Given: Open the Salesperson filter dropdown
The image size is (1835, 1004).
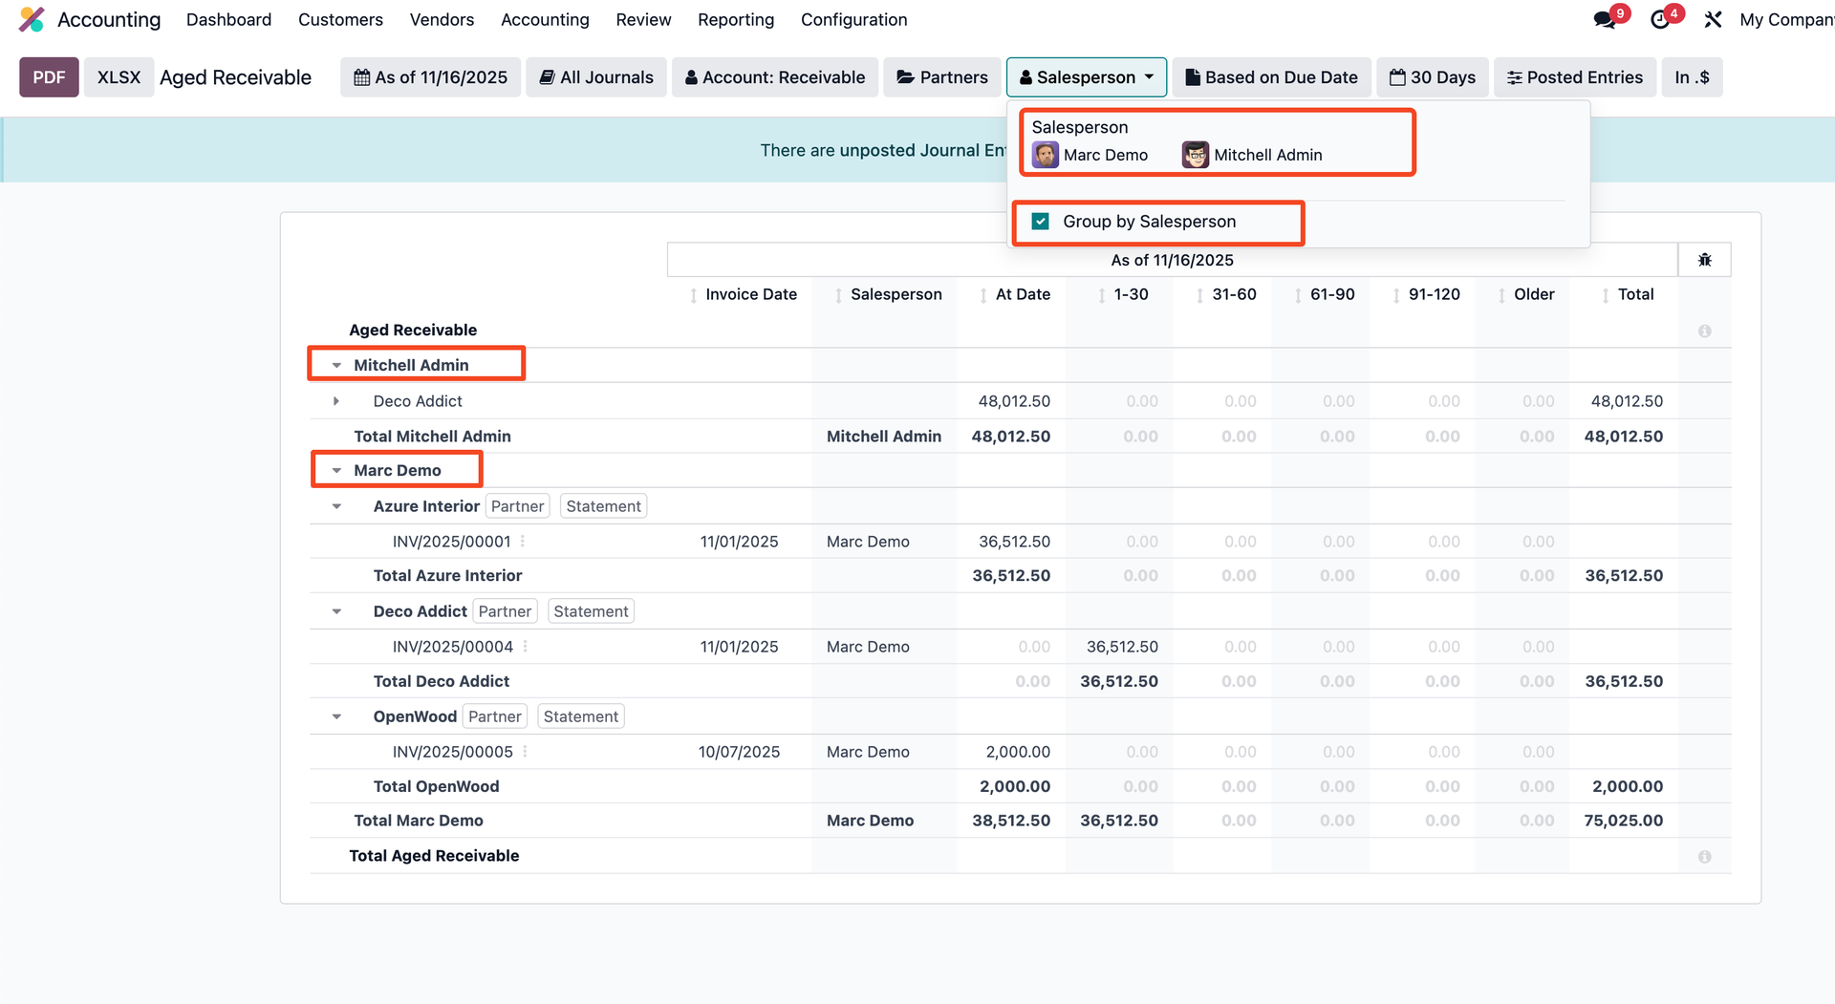Looking at the screenshot, I should point(1086,77).
